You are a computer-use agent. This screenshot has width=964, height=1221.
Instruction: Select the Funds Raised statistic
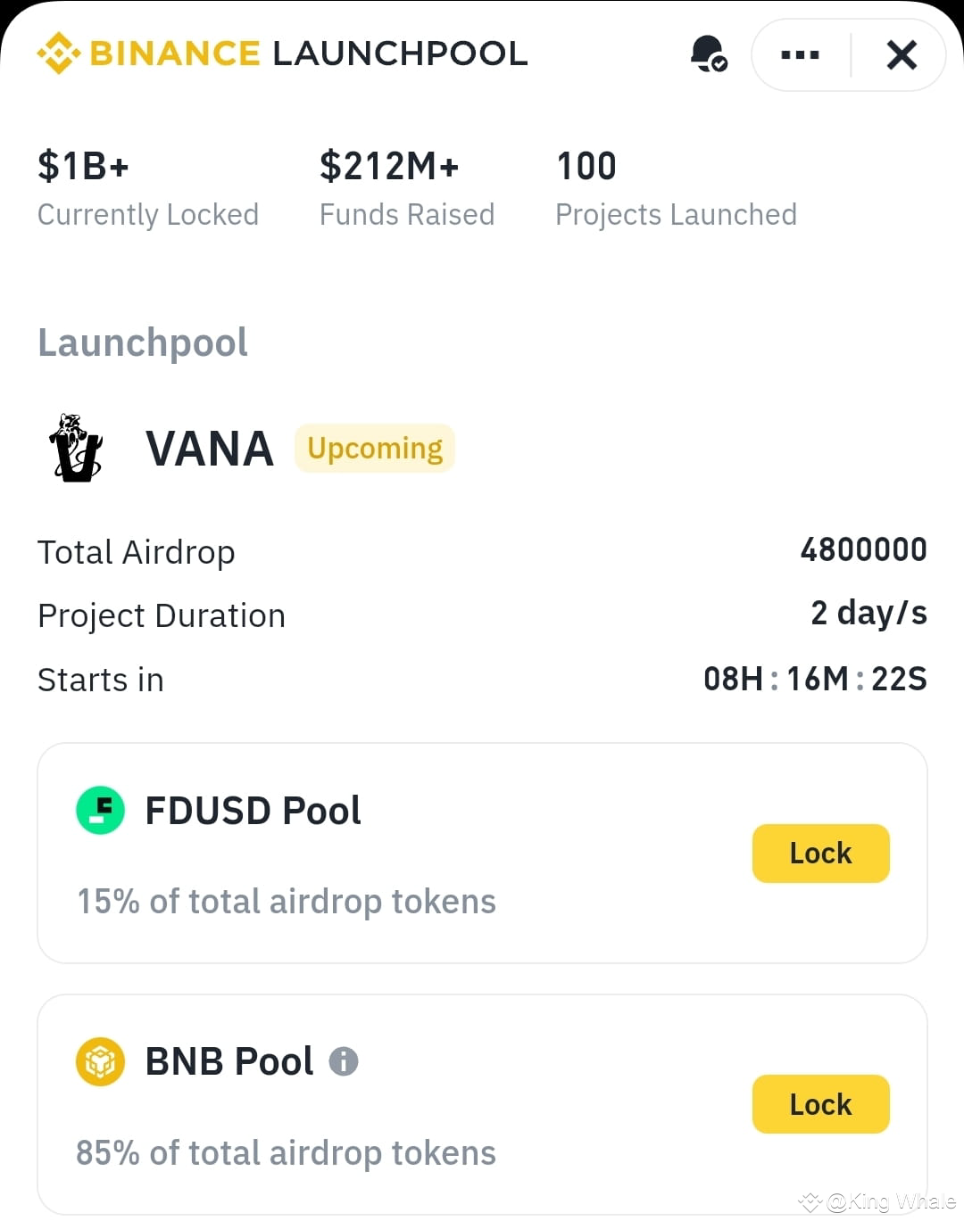coord(407,189)
